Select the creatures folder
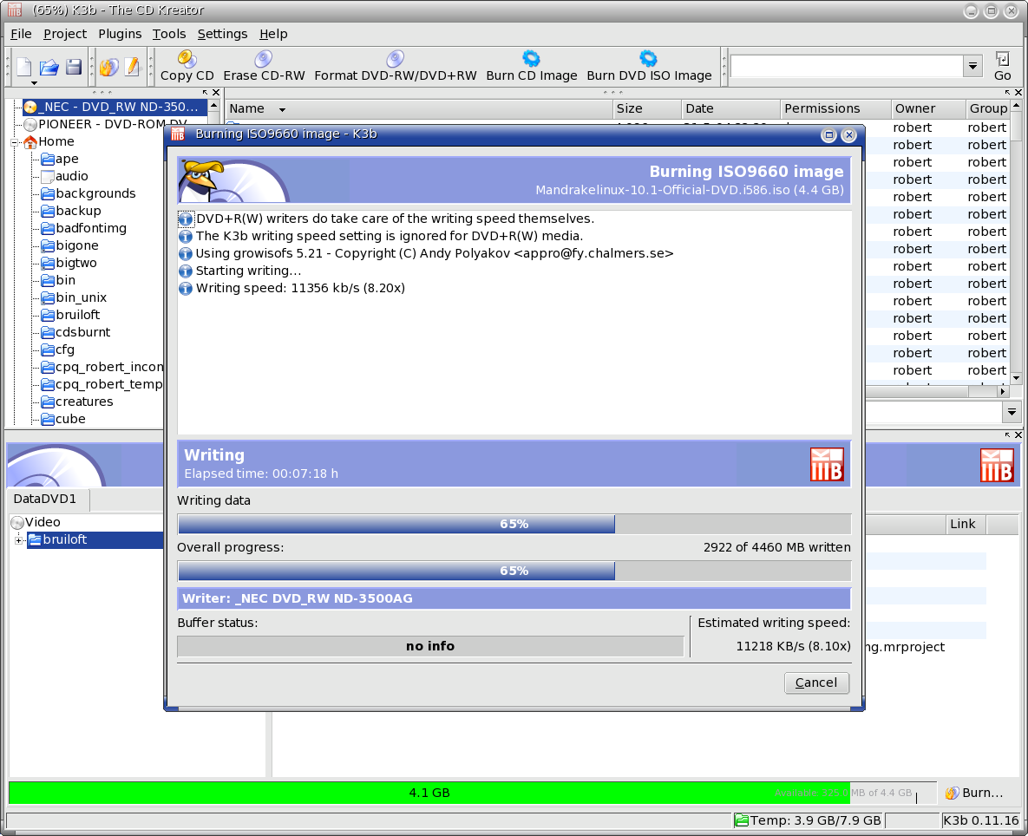Screen dimensions: 1028x836 76,402
